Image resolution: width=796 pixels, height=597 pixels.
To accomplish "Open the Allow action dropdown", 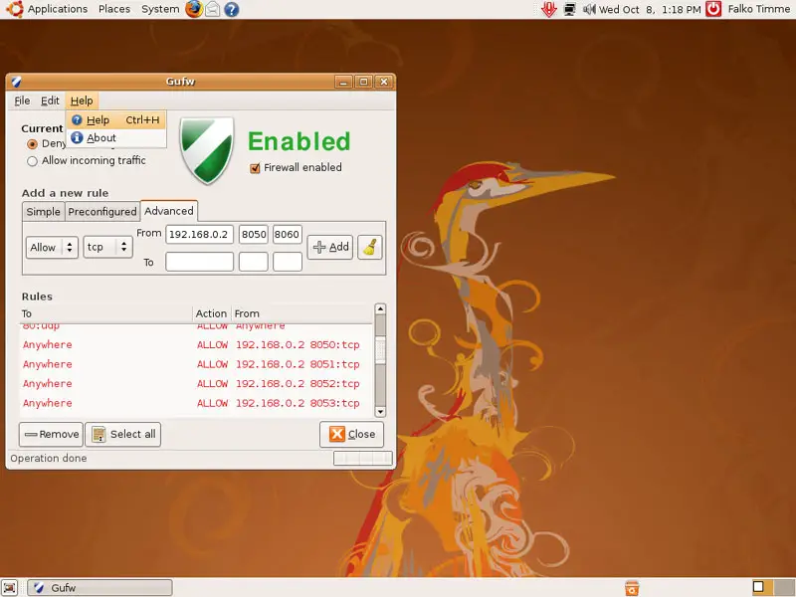I will click(x=52, y=247).
